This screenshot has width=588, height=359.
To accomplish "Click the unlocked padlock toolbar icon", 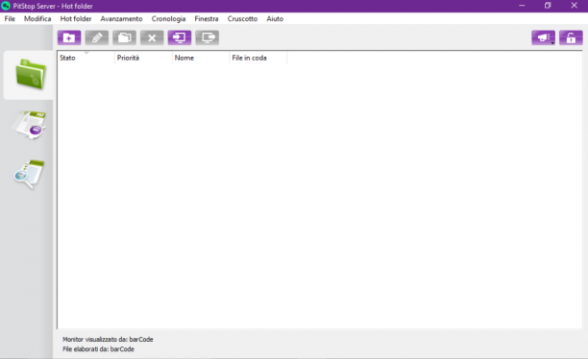I will click(571, 37).
